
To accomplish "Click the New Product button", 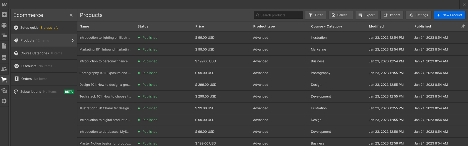I will click(449, 15).
